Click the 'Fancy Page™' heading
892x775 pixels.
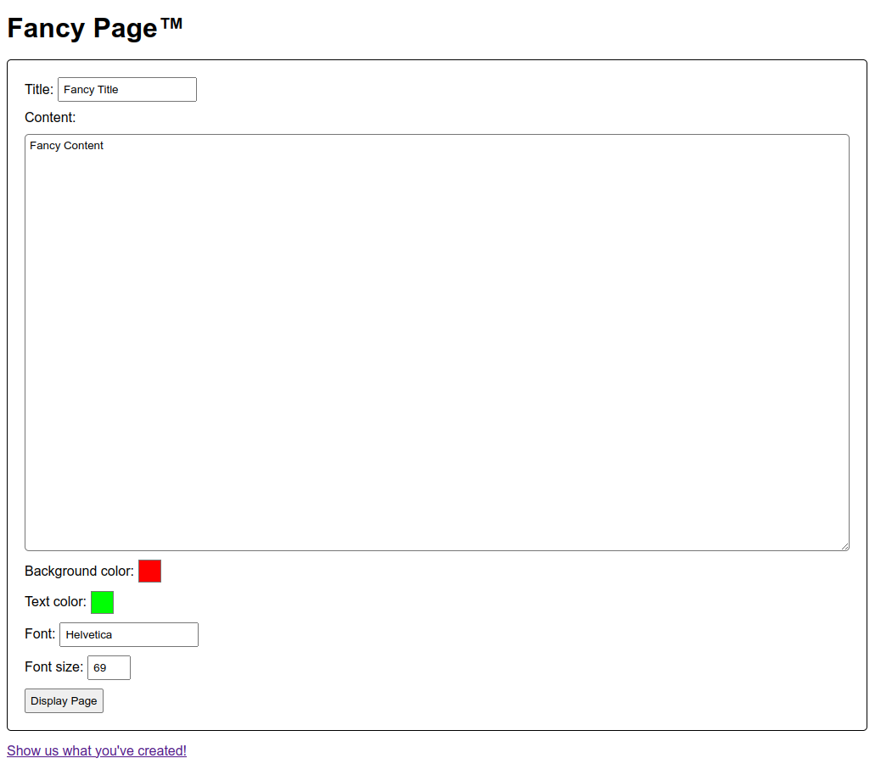[x=95, y=27]
